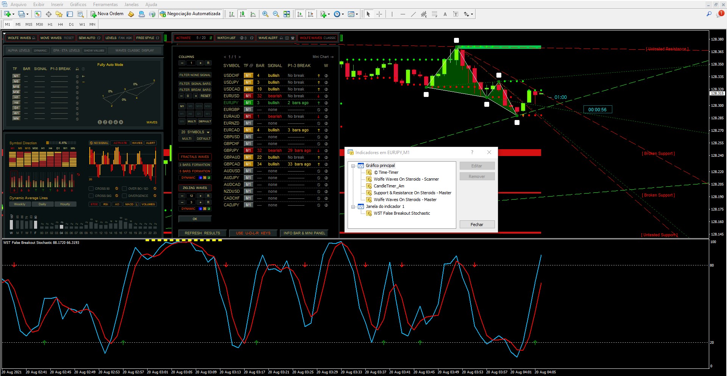Open the periodicity clock dropdown
The width and height of the screenshot is (727, 376).
tap(343, 14)
